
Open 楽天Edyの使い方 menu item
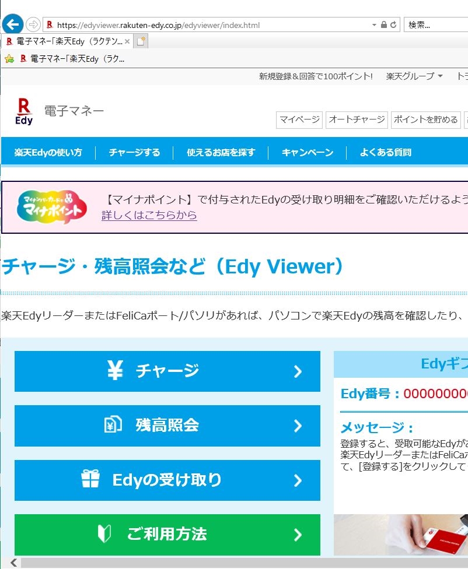(48, 152)
